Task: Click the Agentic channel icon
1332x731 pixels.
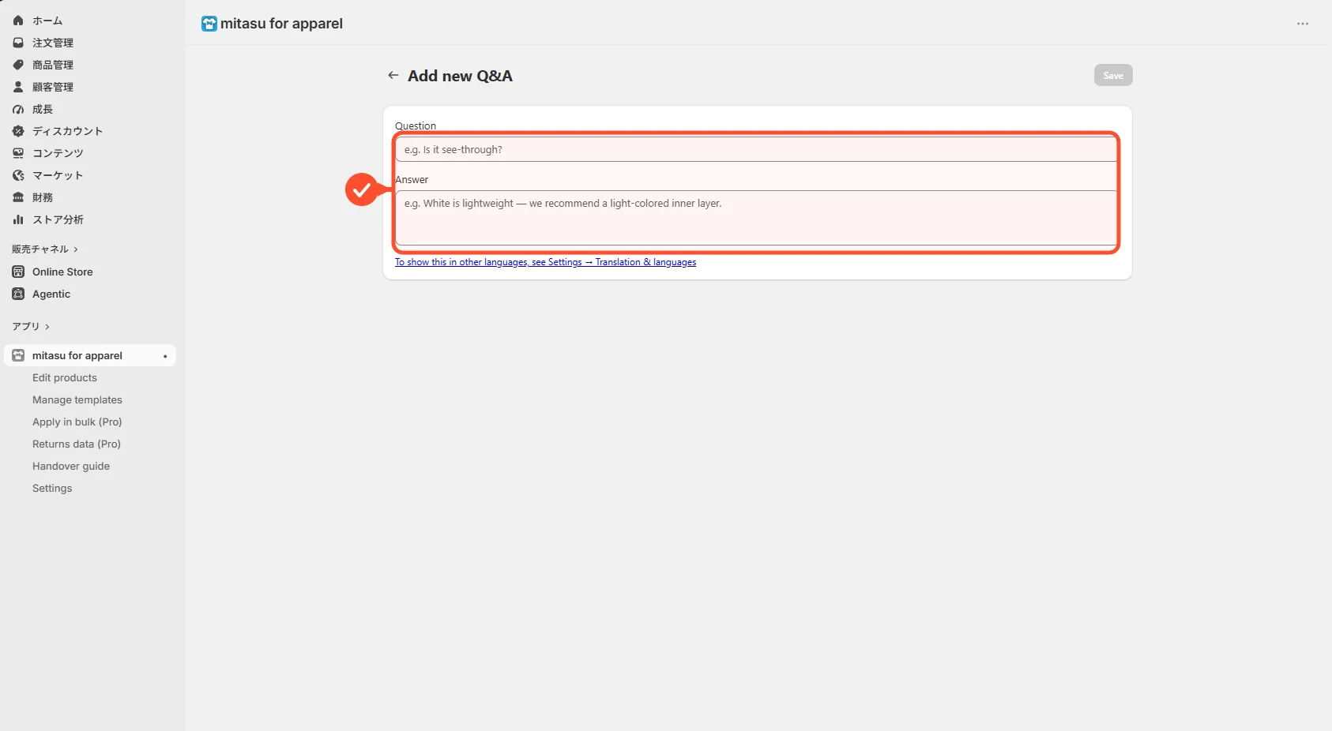Action: coord(18,294)
